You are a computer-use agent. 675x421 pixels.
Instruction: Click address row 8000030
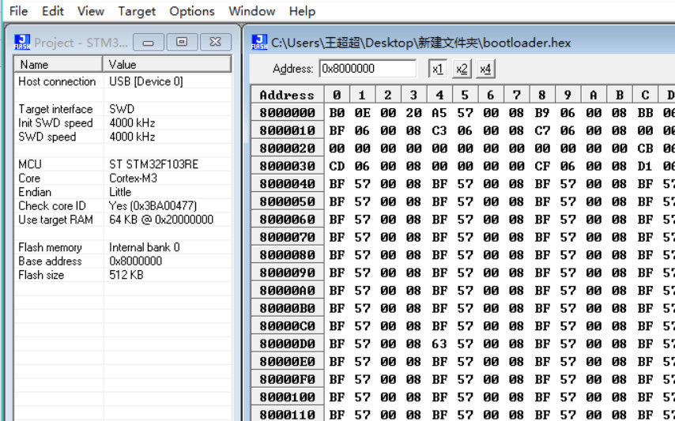click(x=287, y=166)
